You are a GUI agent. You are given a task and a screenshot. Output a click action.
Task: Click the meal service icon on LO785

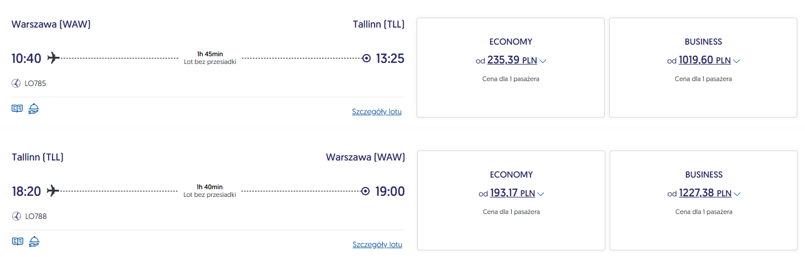pos(34,108)
